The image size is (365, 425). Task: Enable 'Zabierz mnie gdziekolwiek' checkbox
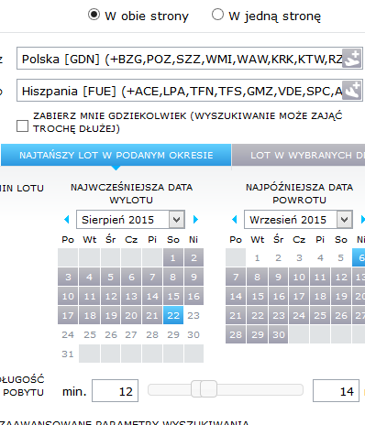click(x=22, y=125)
